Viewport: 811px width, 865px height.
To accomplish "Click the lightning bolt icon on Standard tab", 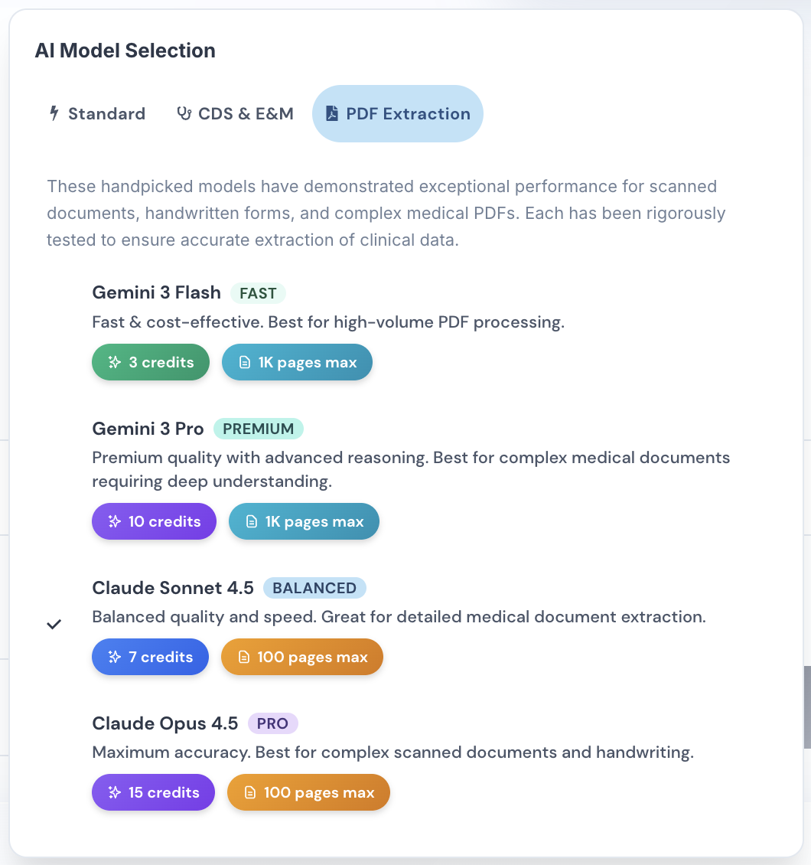I will pos(54,113).
